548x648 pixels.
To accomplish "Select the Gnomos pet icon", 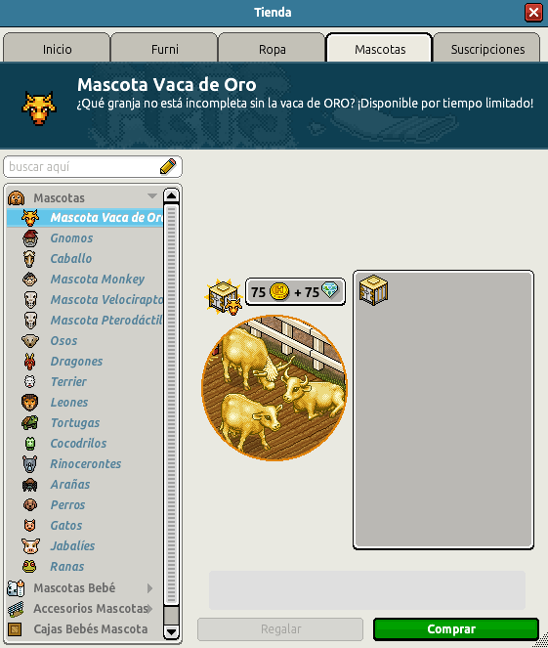I will pyautogui.click(x=30, y=238).
